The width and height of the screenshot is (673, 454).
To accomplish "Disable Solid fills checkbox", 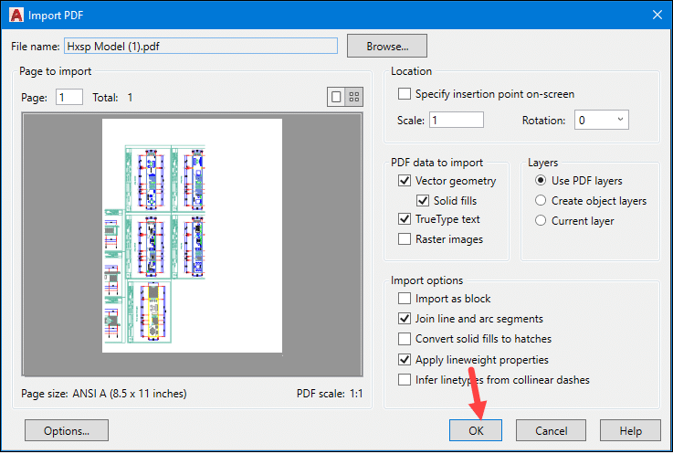I will [x=423, y=200].
